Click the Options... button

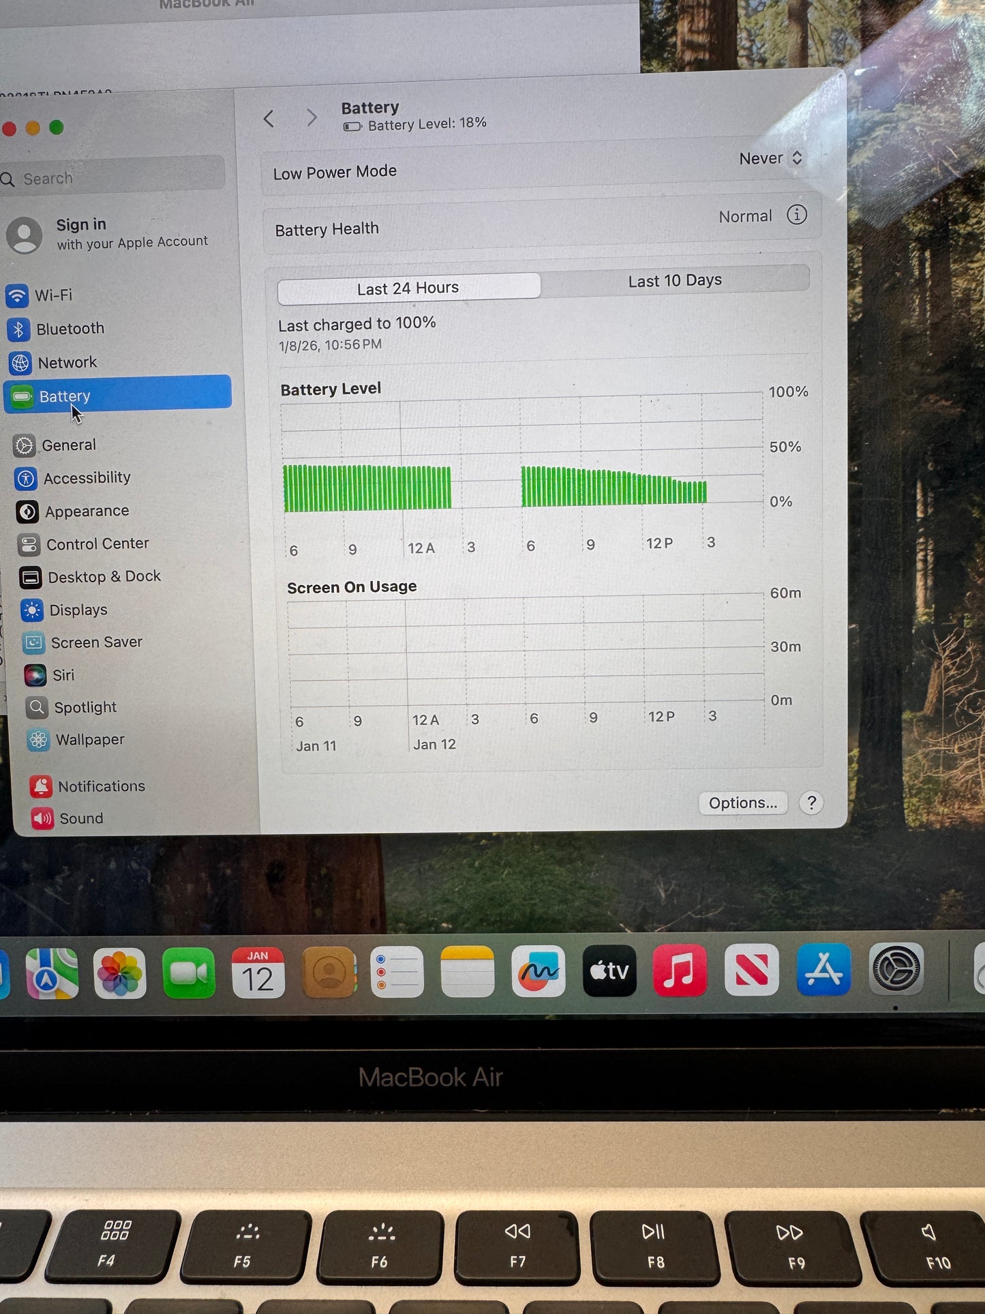tap(743, 803)
